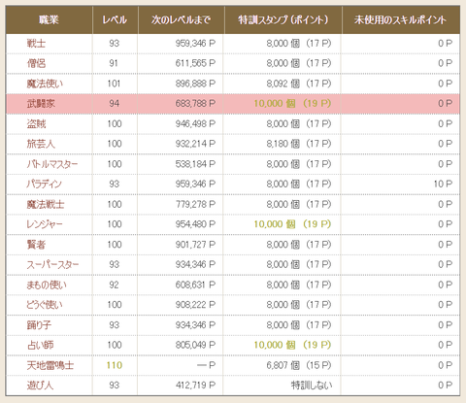Click 武闘家's 10,000 個 (19 P) stamp cell

[292, 104]
